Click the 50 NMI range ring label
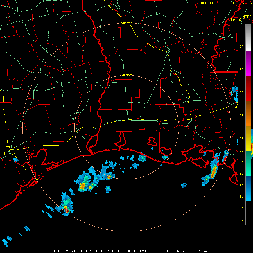The image size is (253, 253). 126,75
